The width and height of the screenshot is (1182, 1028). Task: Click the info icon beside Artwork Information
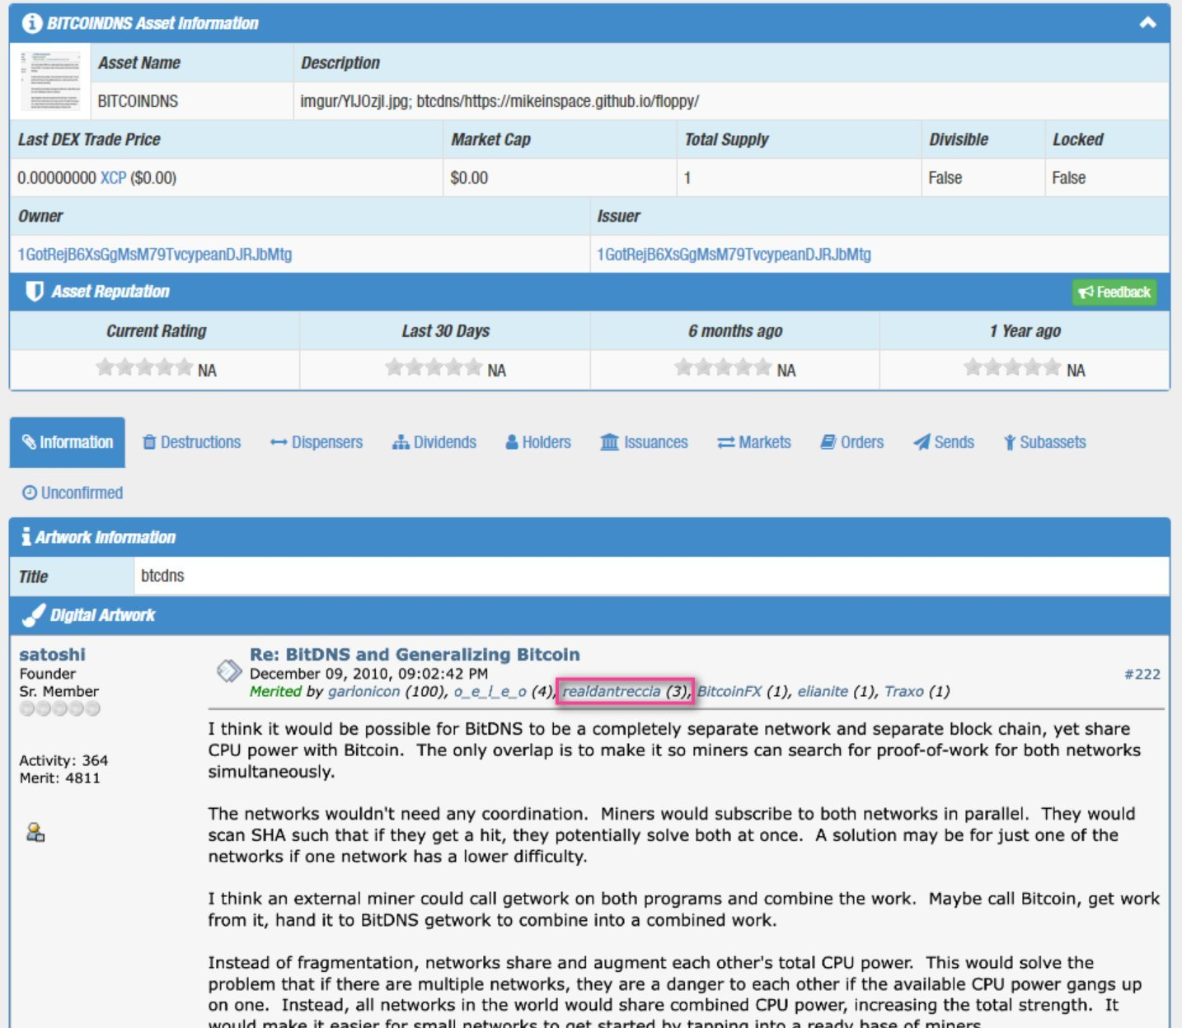26,537
